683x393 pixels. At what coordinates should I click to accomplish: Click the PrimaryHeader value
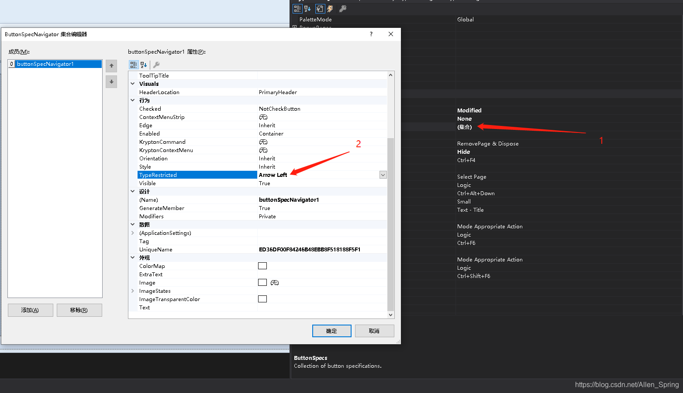tap(278, 92)
